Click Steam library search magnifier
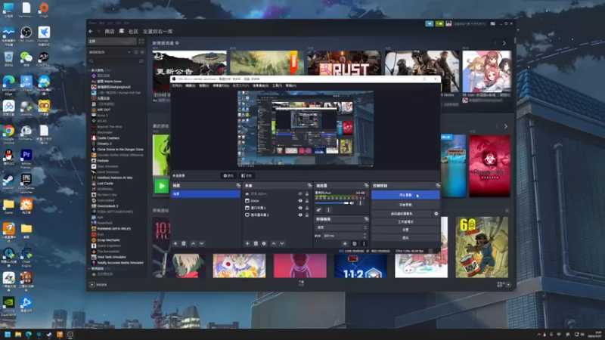Image resolution: width=605 pixels, height=340 pixels. tap(92, 61)
